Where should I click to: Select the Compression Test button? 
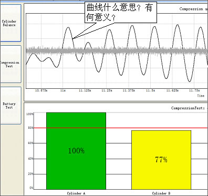tap(11, 64)
